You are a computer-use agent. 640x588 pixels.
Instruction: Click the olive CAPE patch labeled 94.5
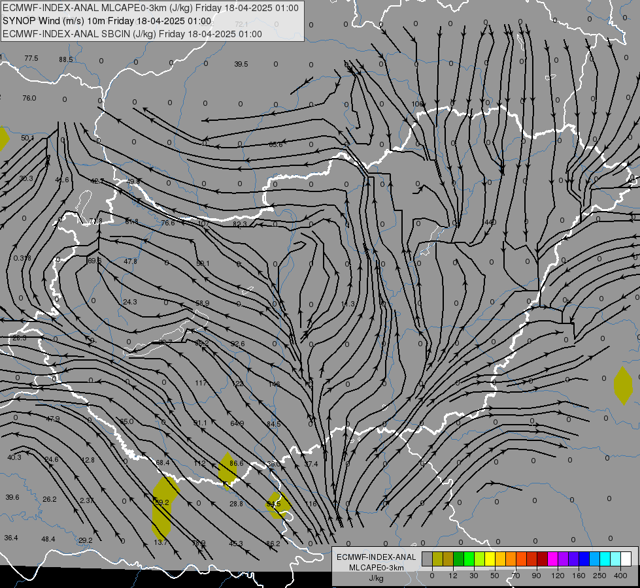click(278, 505)
